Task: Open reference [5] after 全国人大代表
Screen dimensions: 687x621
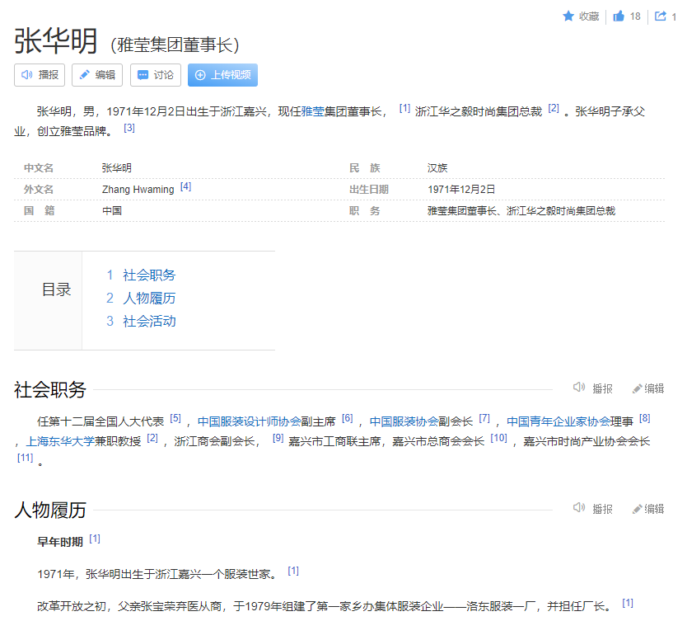Action: coord(175,418)
